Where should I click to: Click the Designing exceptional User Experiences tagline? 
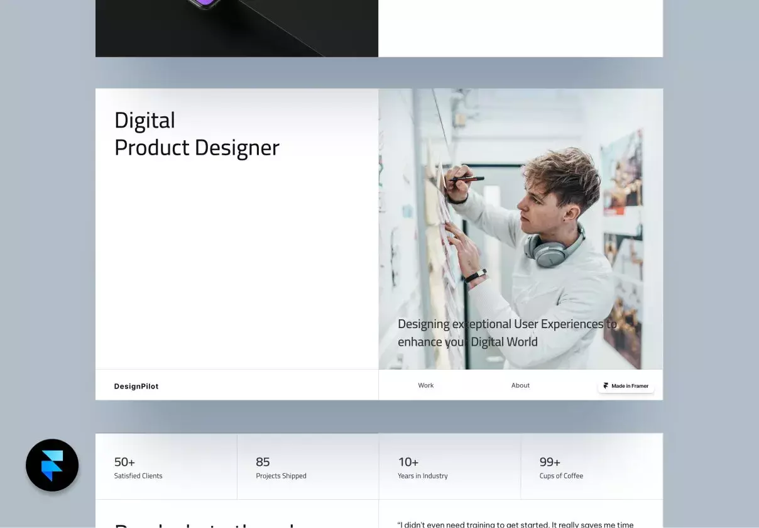tap(508, 333)
